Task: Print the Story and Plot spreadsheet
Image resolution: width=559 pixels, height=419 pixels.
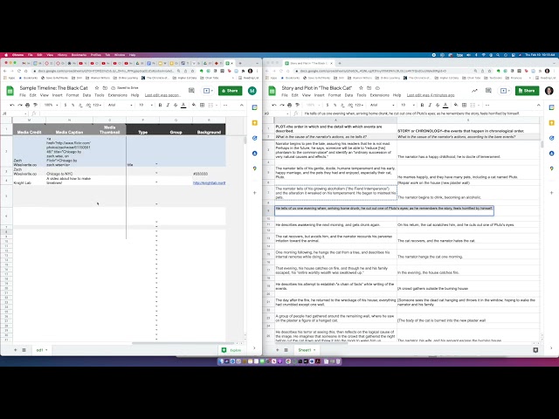Action: tap(289, 105)
